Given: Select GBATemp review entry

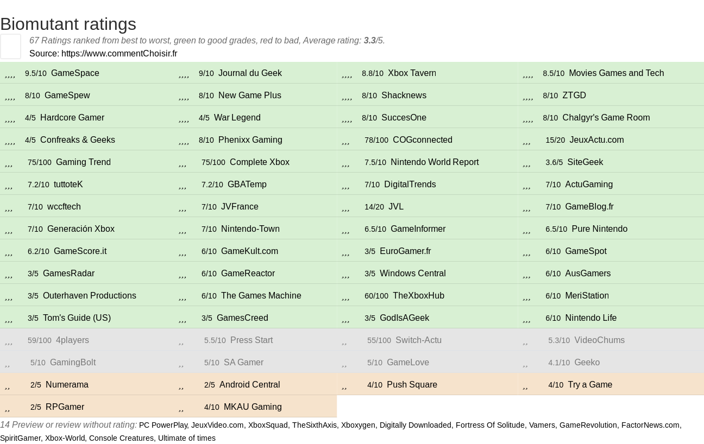Looking at the screenshot, I should coord(247,184).
